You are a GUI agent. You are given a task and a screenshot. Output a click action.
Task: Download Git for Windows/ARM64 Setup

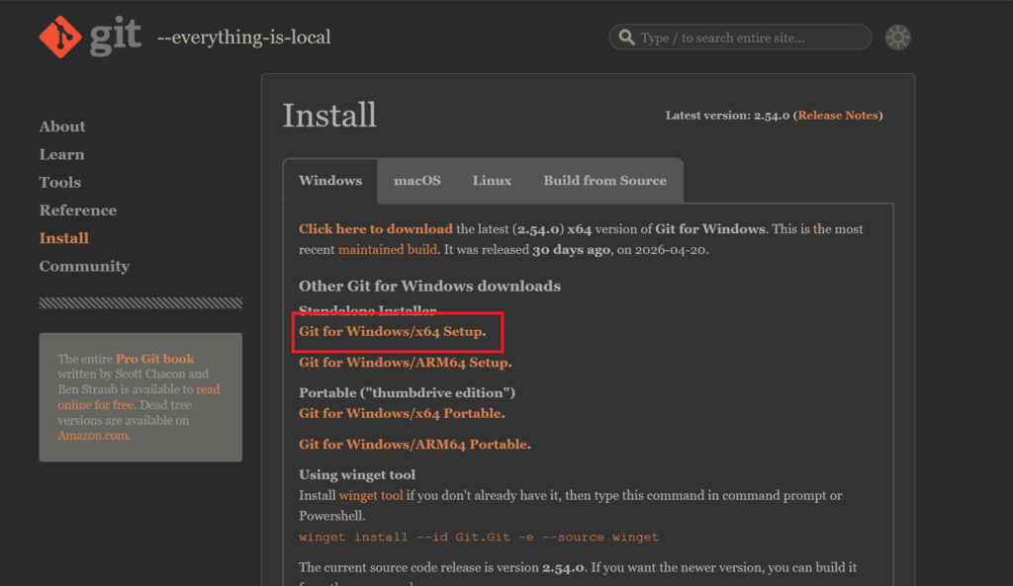(404, 362)
